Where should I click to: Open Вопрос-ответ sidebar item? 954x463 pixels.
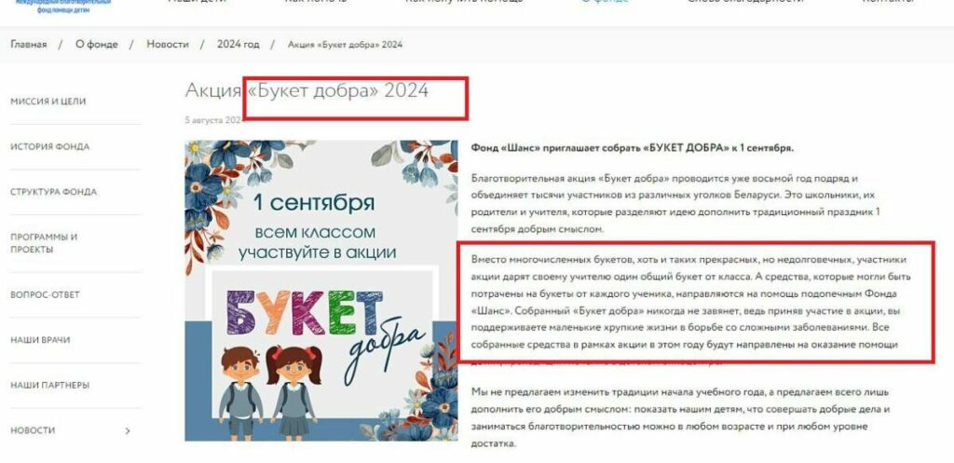click(45, 294)
